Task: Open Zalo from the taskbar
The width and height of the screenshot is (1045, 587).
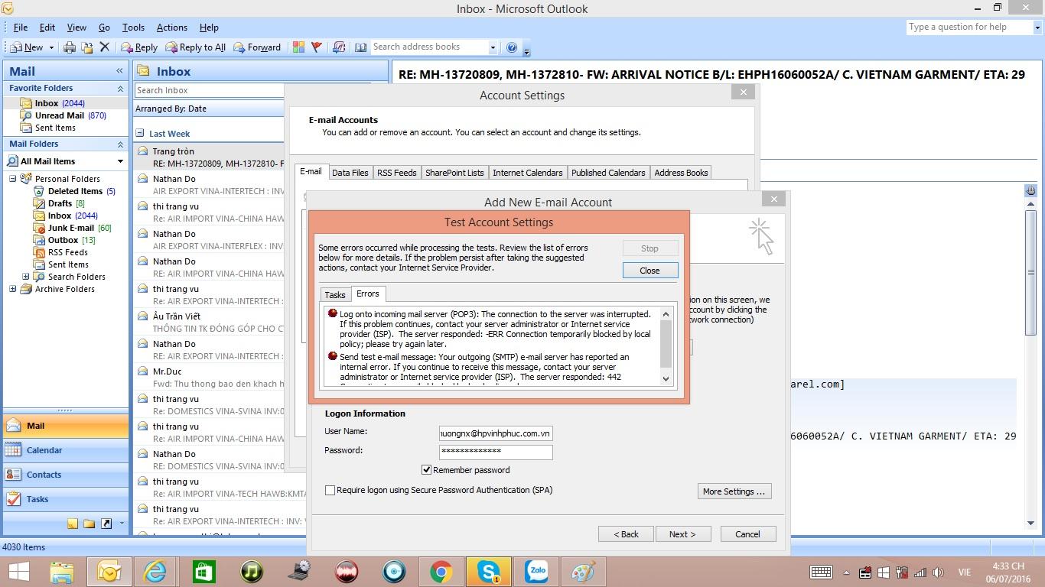Action: point(536,572)
